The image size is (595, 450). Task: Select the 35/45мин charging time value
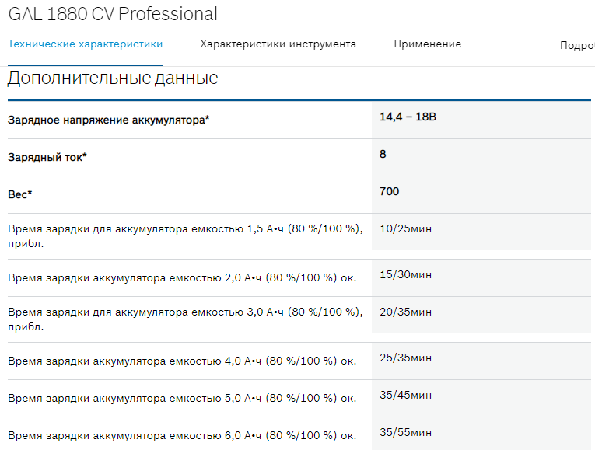point(405,396)
